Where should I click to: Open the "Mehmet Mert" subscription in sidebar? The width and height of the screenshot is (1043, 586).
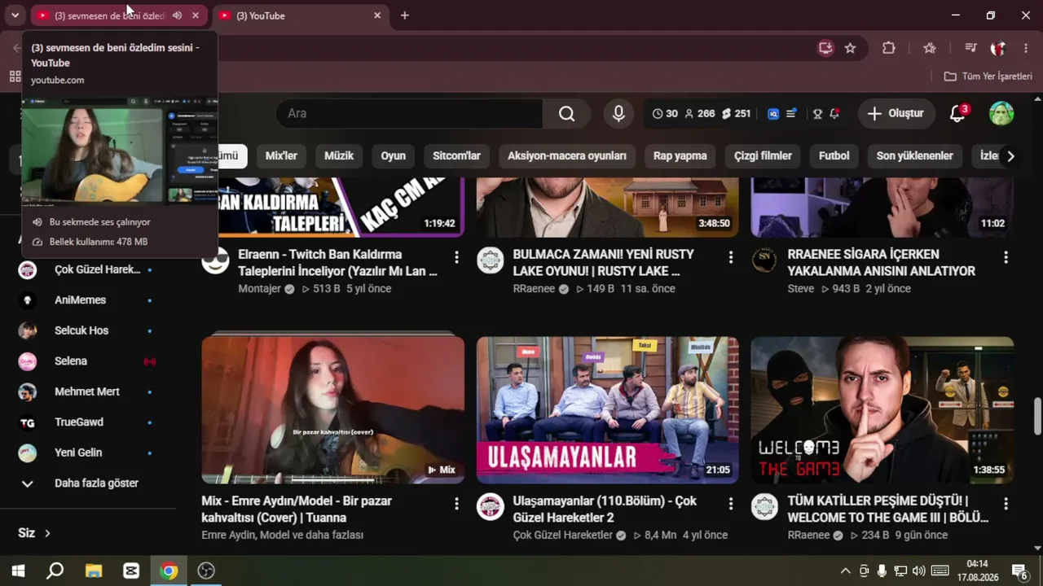pyautogui.click(x=86, y=391)
